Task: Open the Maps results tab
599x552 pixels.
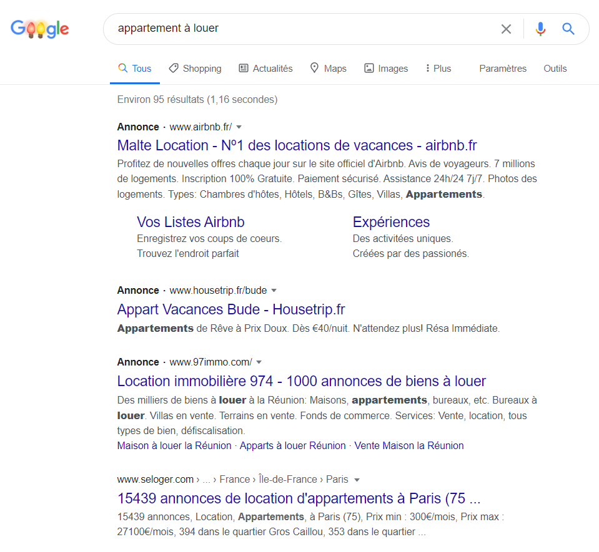Action: (328, 69)
